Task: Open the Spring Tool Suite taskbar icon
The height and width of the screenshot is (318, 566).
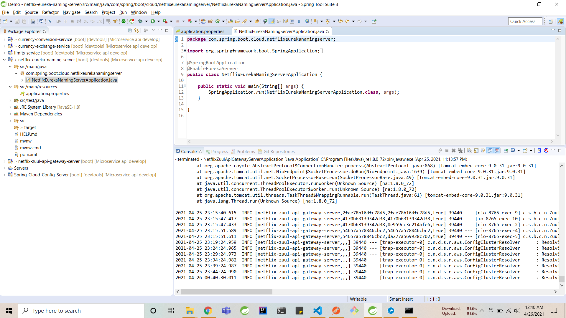Action: tap(373, 311)
